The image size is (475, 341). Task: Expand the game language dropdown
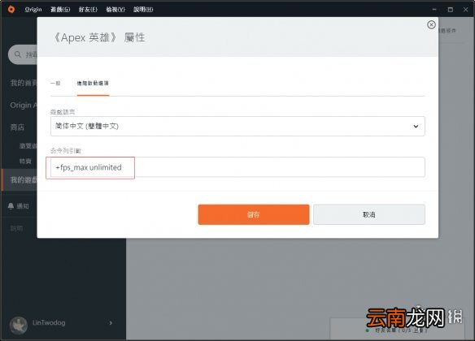tap(237, 126)
